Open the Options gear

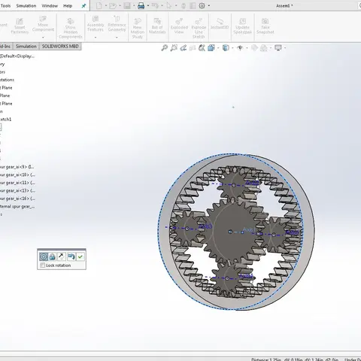tap(202, 6)
